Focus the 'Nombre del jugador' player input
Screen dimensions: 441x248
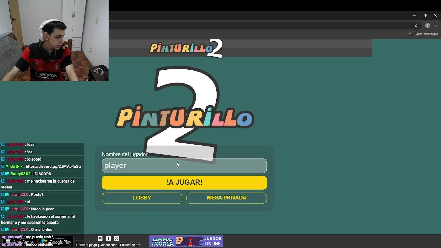click(x=184, y=166)
